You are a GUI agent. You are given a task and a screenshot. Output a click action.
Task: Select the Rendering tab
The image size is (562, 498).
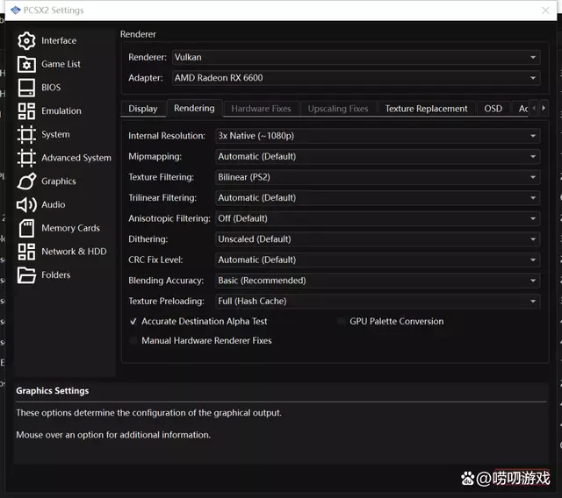click(194, 108)
